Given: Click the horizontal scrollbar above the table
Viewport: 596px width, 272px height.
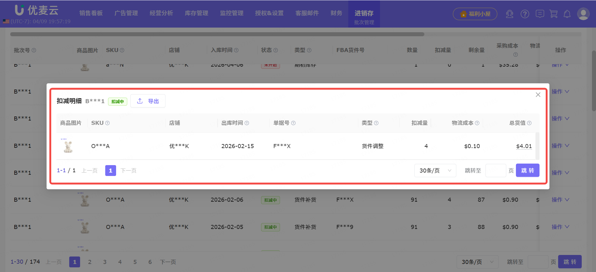Looking at the screenshot, I should [x=217, y=34].
